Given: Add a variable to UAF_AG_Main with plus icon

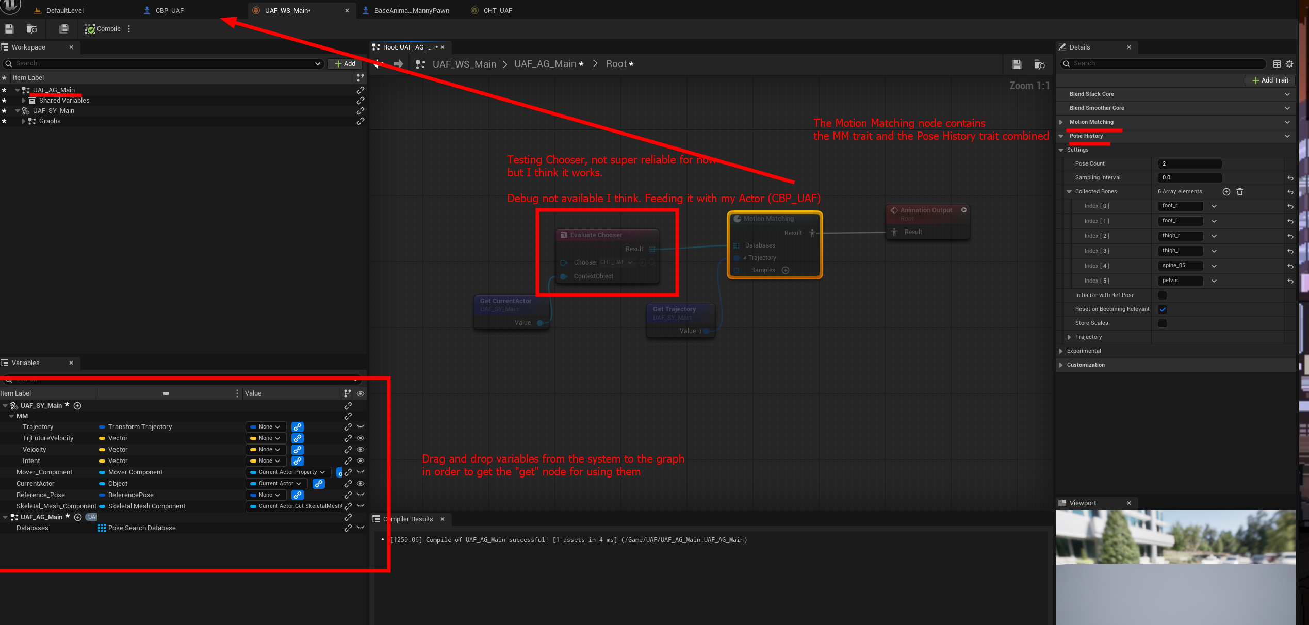Looking at the screenshot, I should [78, 517].
